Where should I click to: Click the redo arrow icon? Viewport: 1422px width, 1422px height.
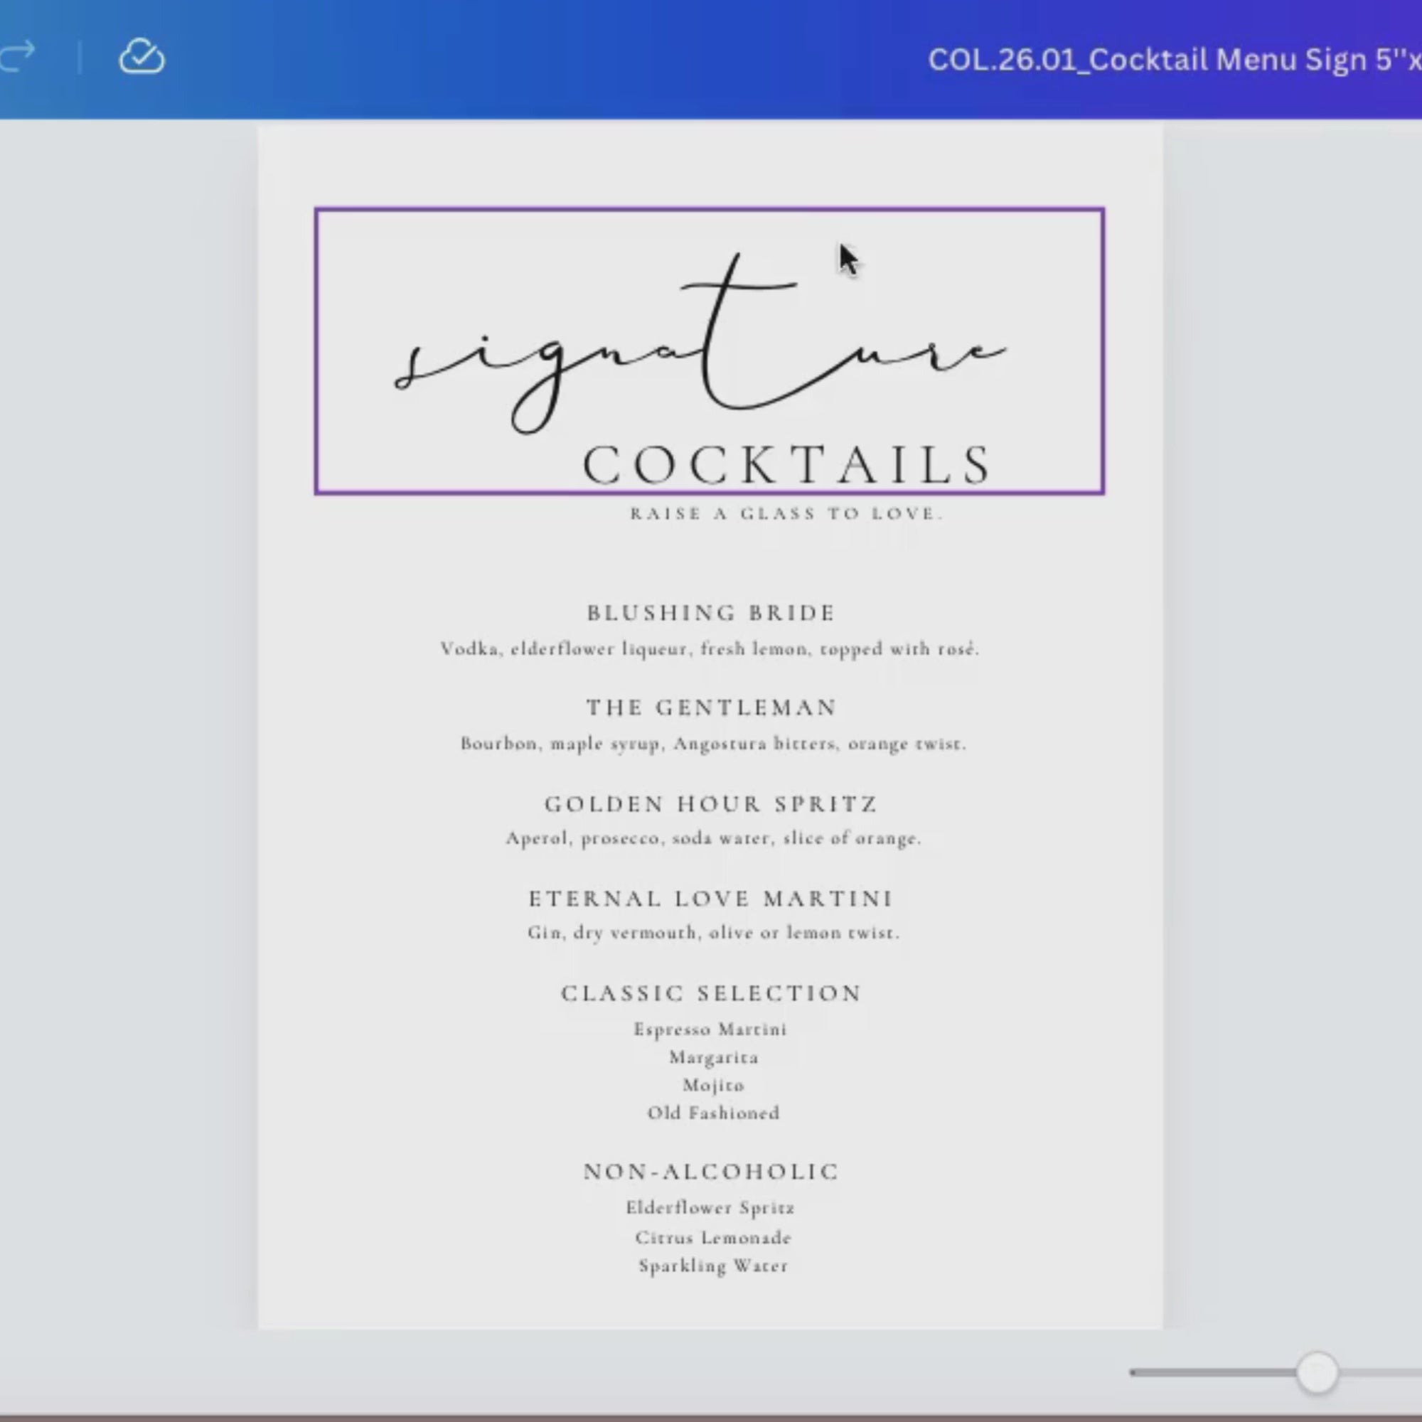click(16, 58)
